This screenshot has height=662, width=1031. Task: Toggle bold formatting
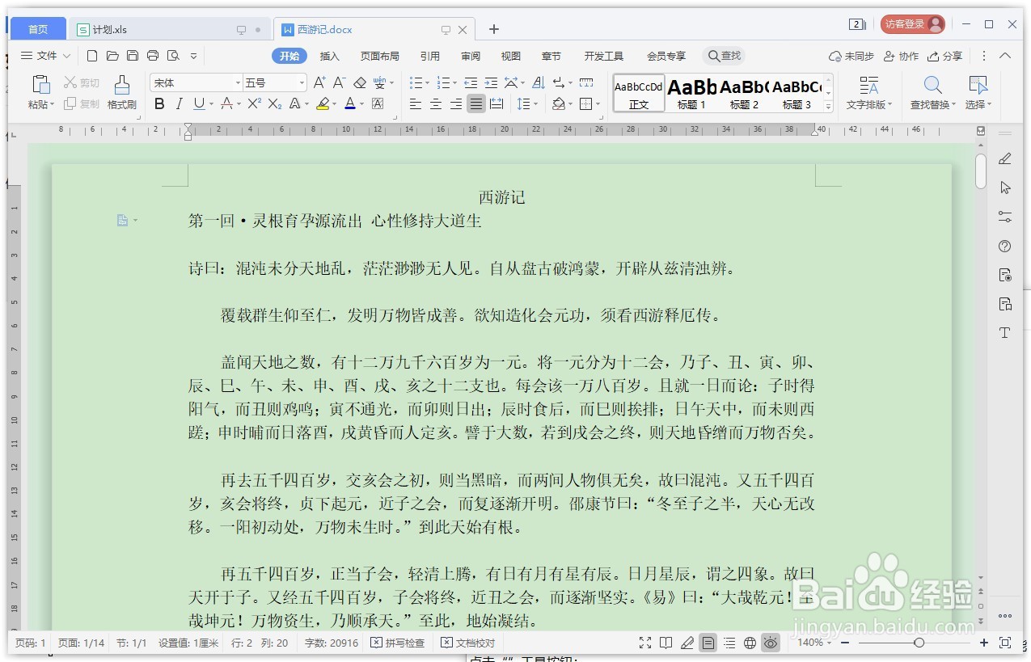[159, 103]
